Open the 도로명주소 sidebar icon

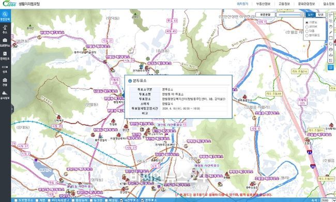[5, 42]
